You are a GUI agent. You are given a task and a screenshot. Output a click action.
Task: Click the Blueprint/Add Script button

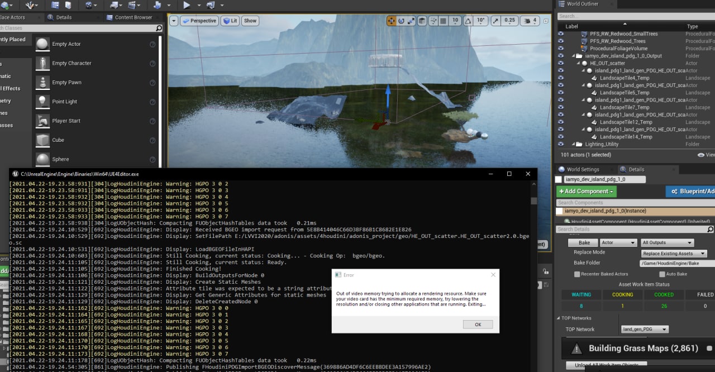pos(690,191)
